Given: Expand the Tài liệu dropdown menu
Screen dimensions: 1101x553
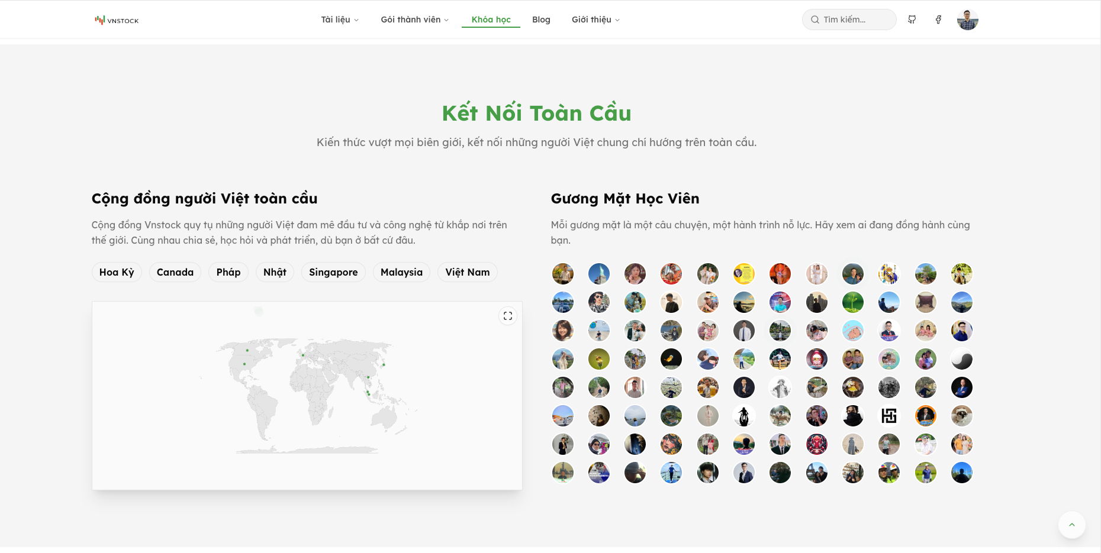Looking at the screenshot, I should [340, 20].
